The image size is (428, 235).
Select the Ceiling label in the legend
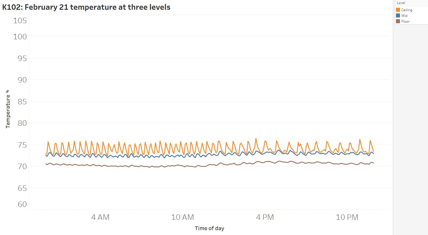point(407,10)
